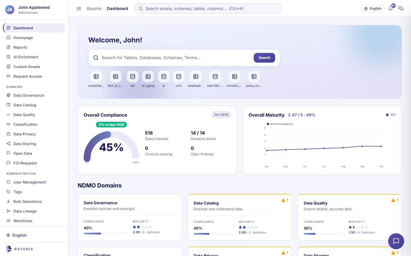Click the purple Search button
411x256 pixels.
tap(264, 58)
